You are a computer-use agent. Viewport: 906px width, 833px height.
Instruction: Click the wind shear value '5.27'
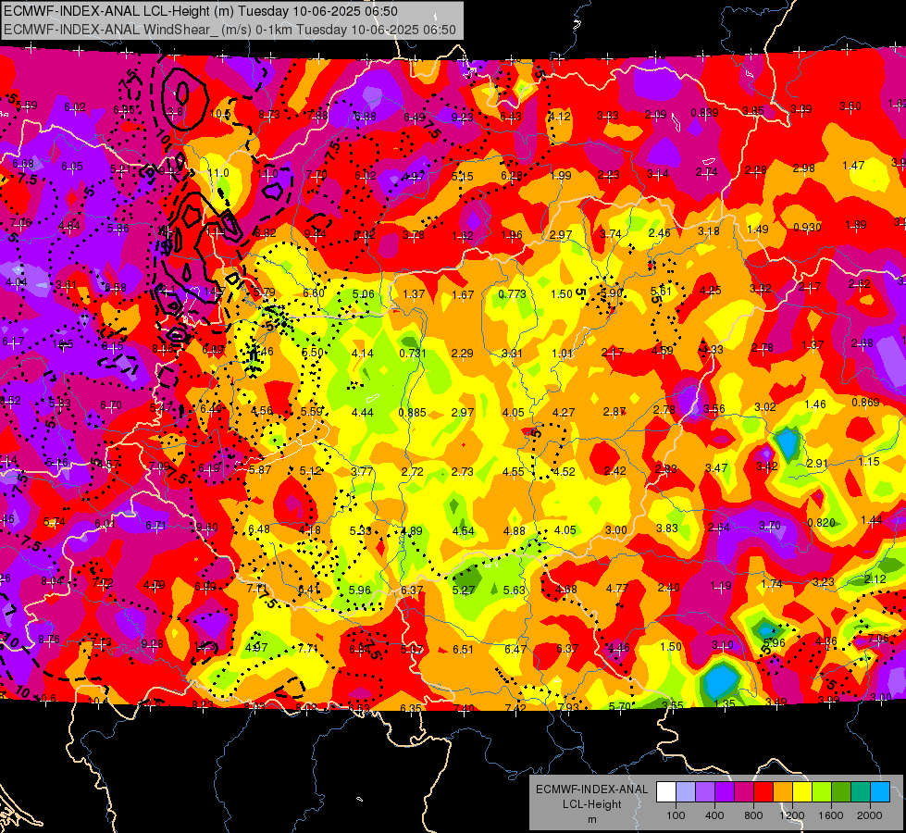tap(463, 591)
